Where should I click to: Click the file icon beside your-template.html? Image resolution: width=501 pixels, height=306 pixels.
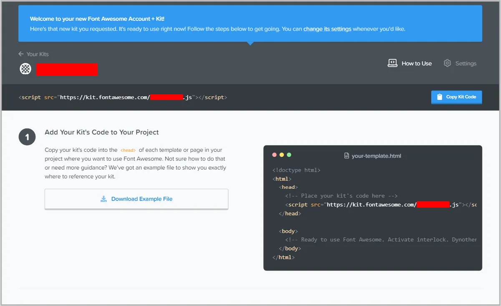346,156
